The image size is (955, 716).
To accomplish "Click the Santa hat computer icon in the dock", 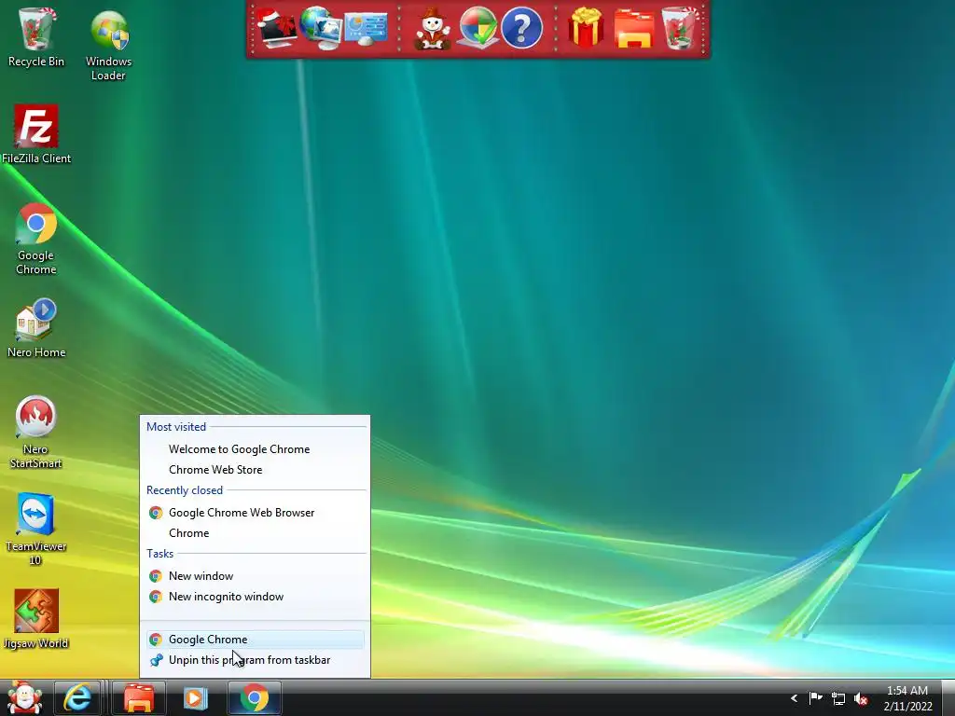I will point(276,27).
